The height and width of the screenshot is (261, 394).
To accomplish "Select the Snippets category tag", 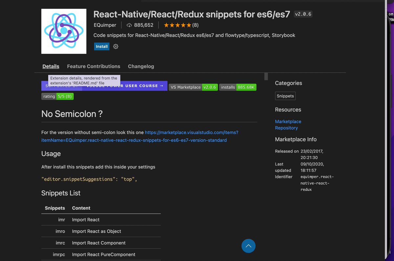I will 285,96.
